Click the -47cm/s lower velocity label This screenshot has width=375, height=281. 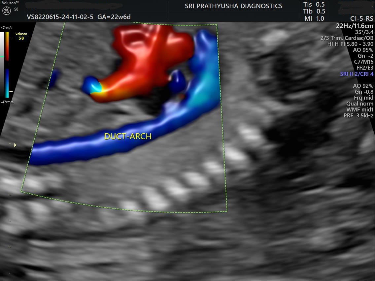click(x=7, y=102)
